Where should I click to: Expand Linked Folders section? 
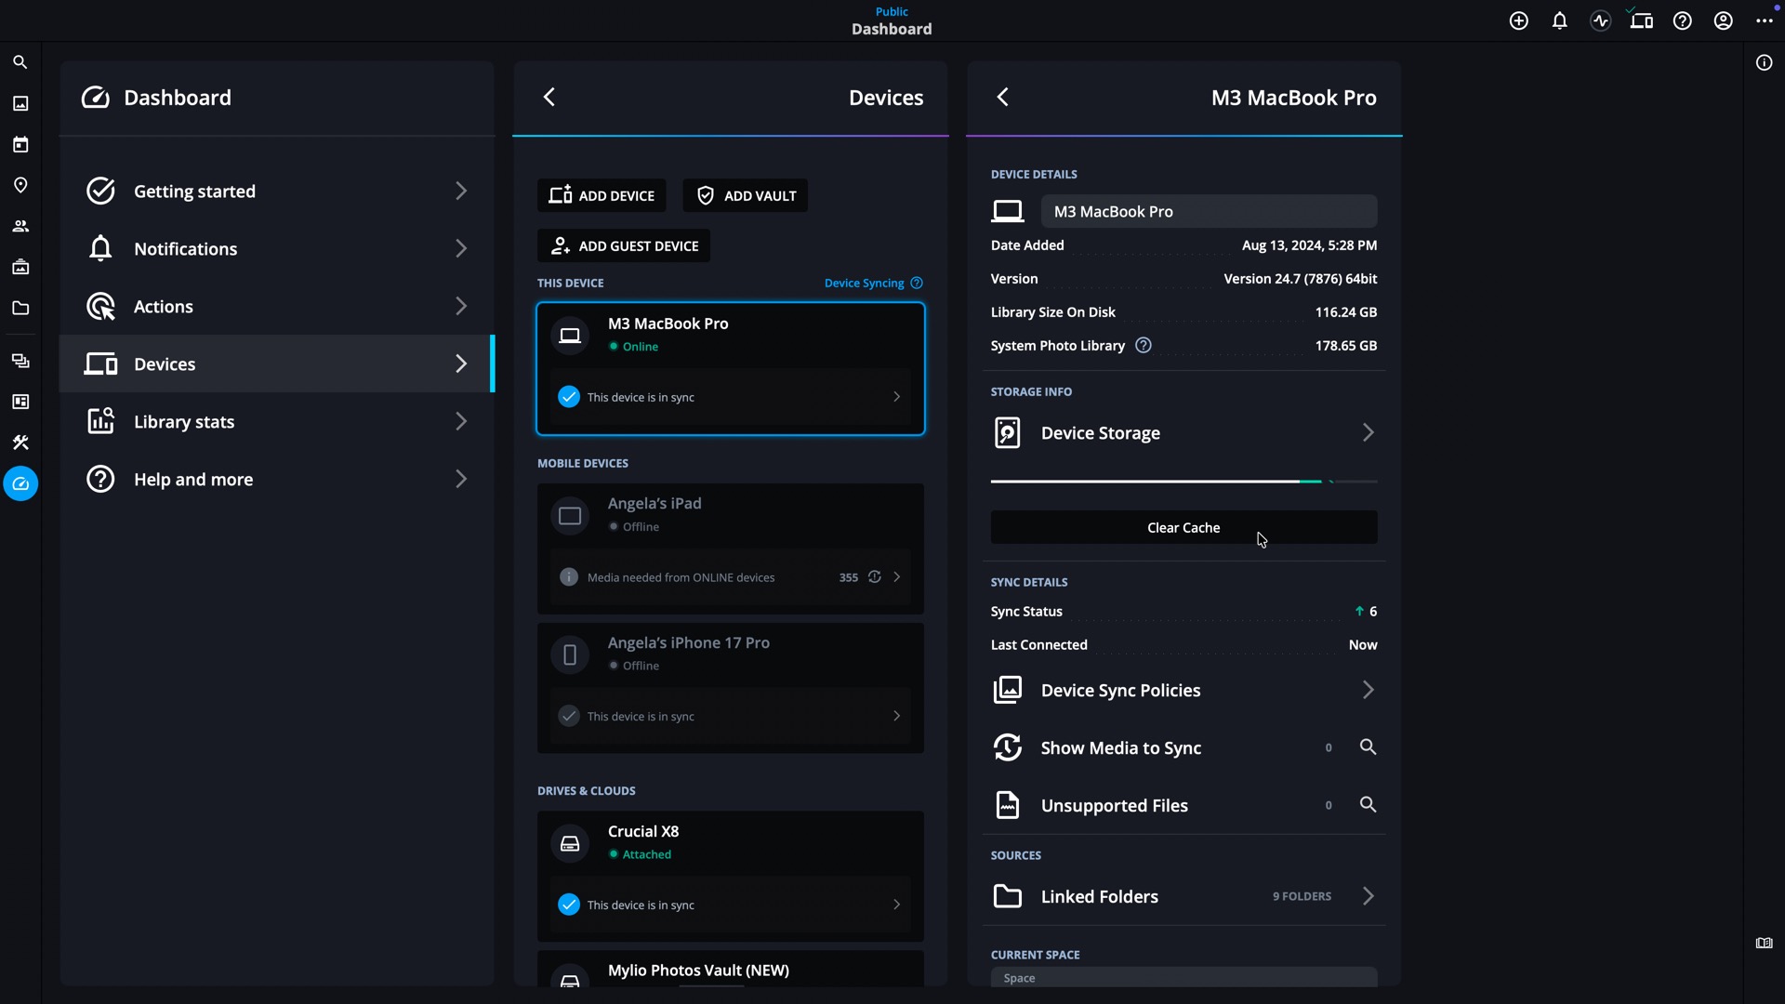click(1368, 896)
